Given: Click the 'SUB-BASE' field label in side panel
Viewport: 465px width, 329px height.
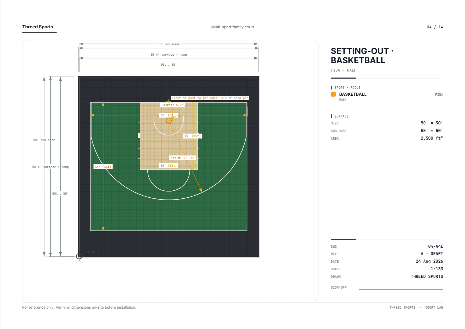Looking at the screenshot, I should (339, 131).
